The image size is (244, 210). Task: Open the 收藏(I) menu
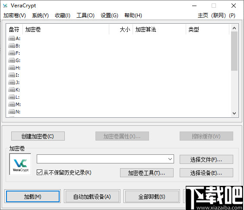tap(63, 16)
